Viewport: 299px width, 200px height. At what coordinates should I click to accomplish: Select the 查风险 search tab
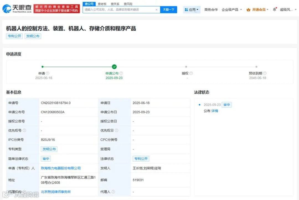(128, 4)
